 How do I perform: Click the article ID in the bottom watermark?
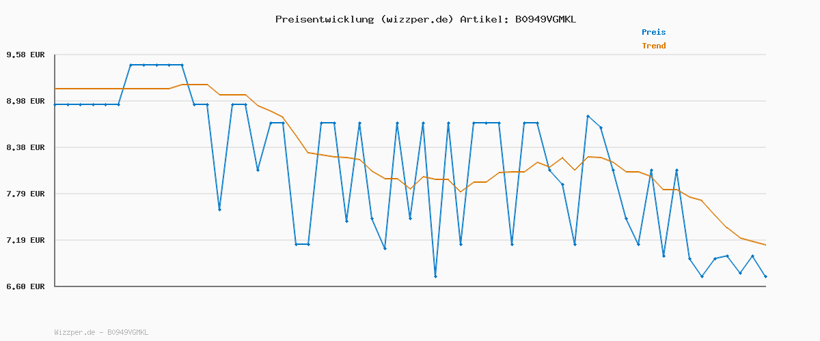pos(128,332)
